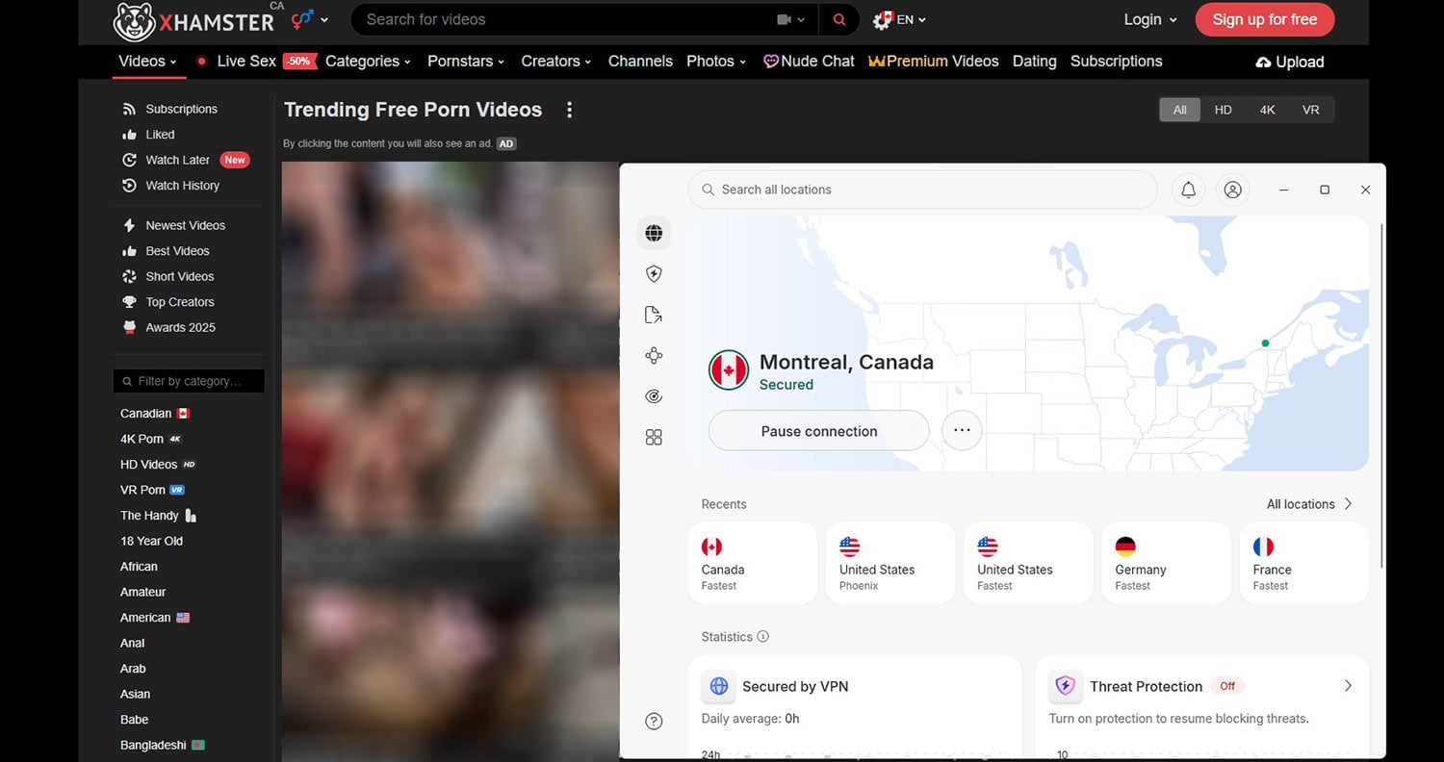Click the VPN window vertical scrollbar

tap(1381, 394)
